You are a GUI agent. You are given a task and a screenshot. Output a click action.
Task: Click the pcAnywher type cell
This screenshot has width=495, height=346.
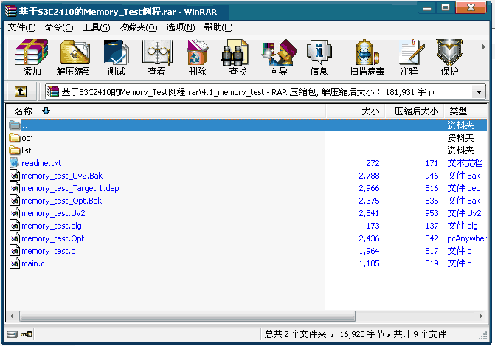click(x=467, y=238)
